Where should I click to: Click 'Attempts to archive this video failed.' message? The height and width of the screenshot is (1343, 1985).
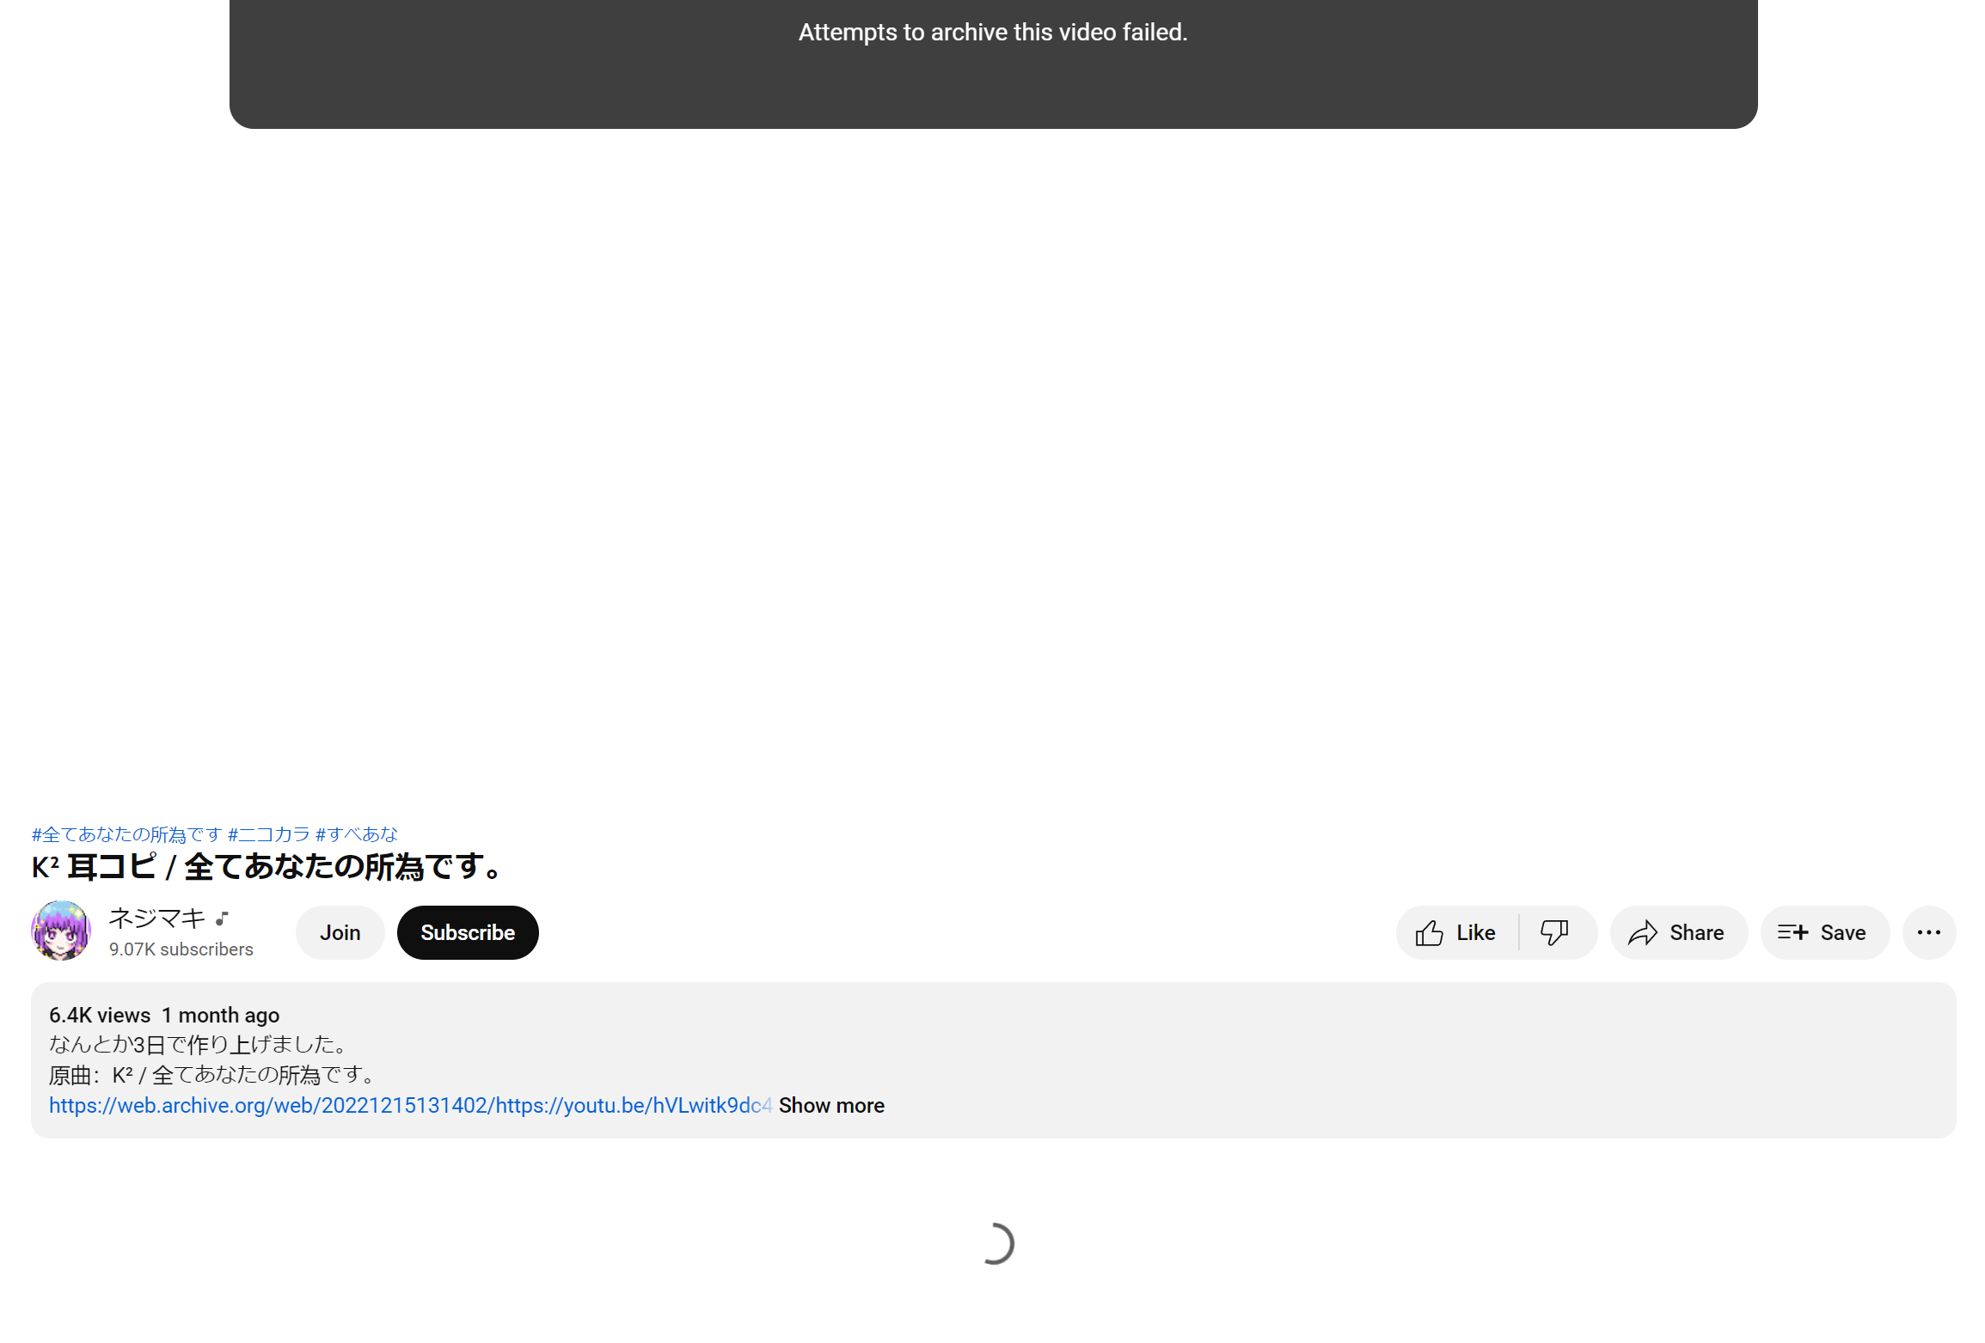(993, 32)
